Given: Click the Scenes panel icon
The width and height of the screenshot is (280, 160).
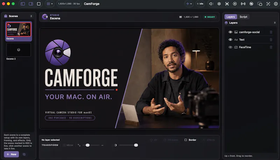Looking at the screenshot, I should click(6, 16).
